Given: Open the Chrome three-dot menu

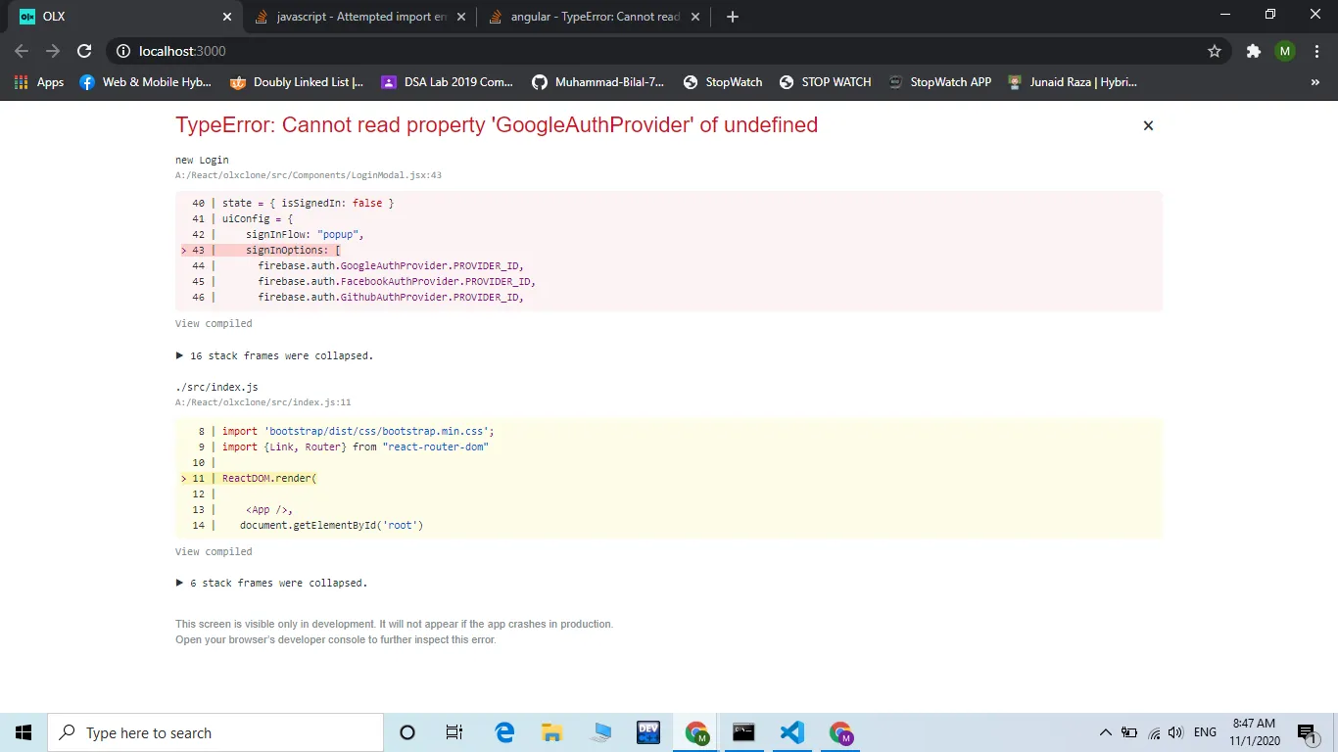Looking at the screenshot, I should [1315, 51].
